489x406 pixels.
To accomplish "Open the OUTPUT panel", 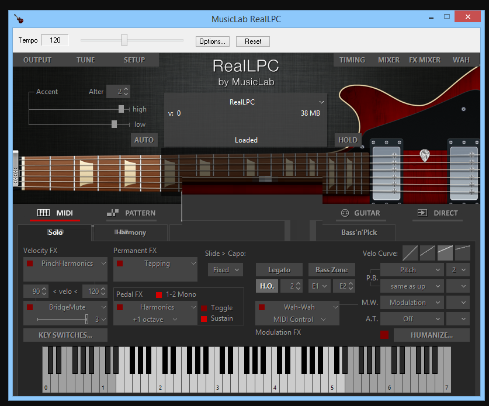I will 37,60.
